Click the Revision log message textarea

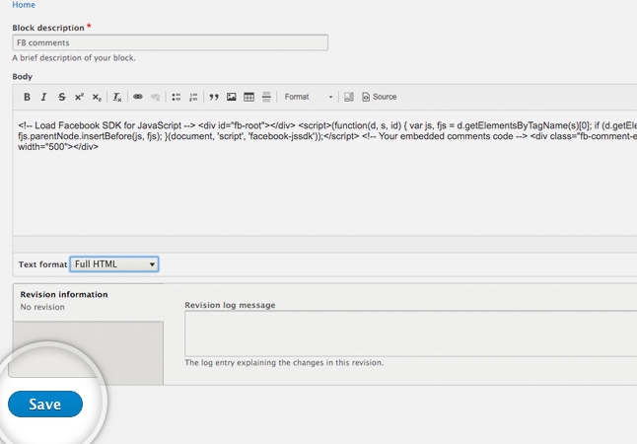(410, 333)
